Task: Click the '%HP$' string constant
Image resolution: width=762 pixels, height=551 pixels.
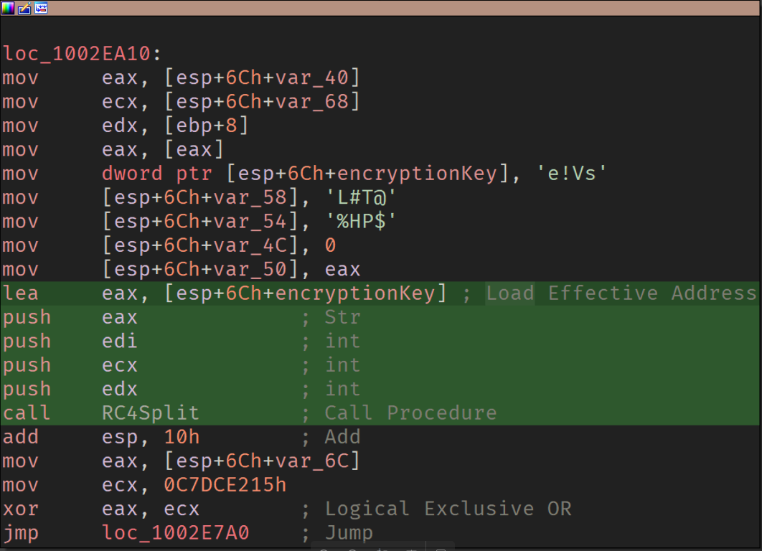Action: click(361, 221)
